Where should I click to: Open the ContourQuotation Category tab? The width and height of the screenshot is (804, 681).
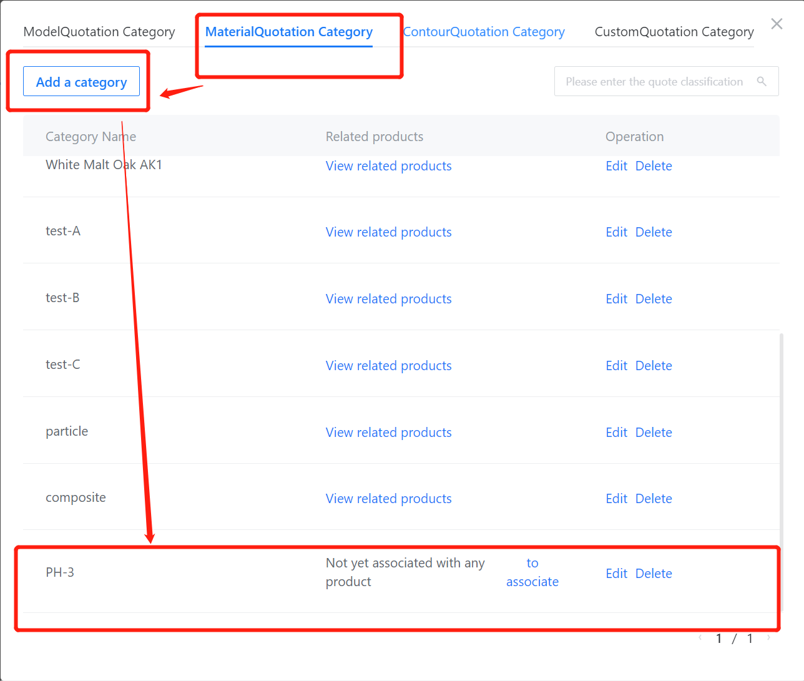(484, 32)
